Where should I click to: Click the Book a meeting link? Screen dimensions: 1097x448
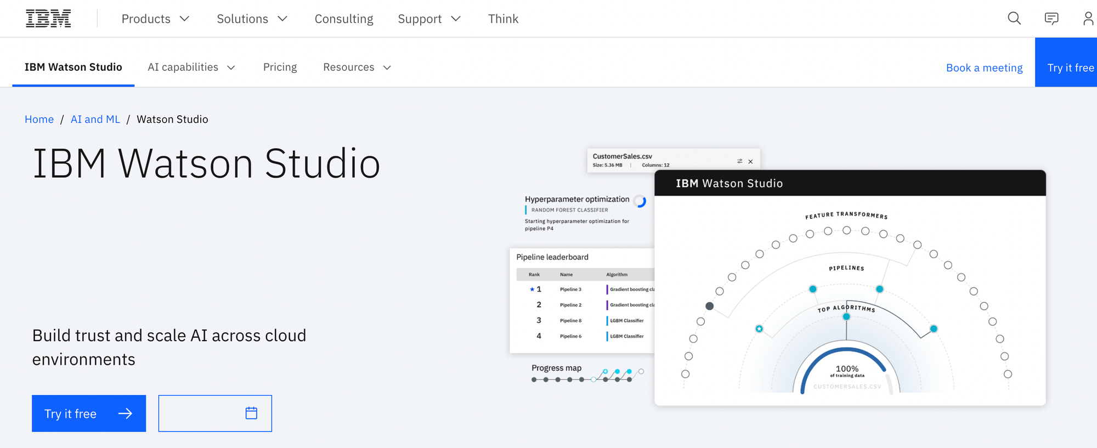coord(985,67)
